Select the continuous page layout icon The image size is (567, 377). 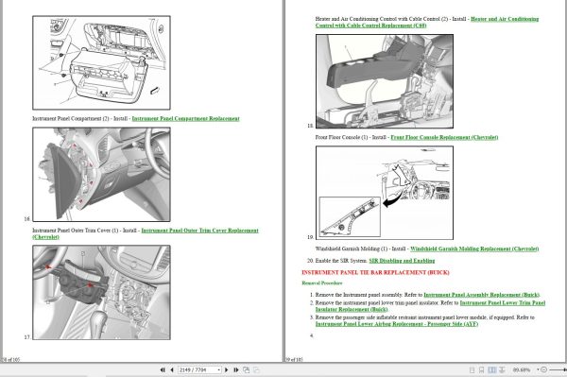click(x=482, y=369)
